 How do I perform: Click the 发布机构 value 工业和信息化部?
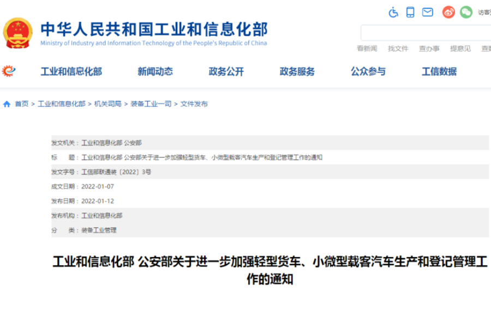[x=102, y=216]
